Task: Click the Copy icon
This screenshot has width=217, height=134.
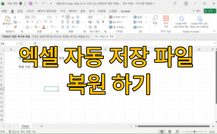Action: point(15,22)
